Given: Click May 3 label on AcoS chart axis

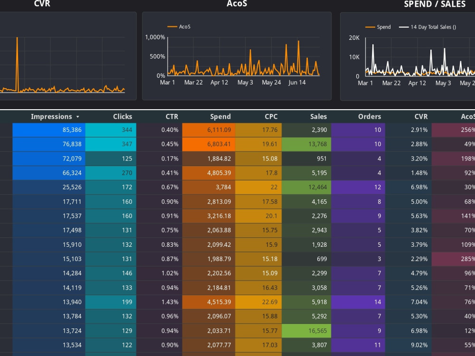Looking at the screenshot, I should pyautogui.click(x=245, y=82).
